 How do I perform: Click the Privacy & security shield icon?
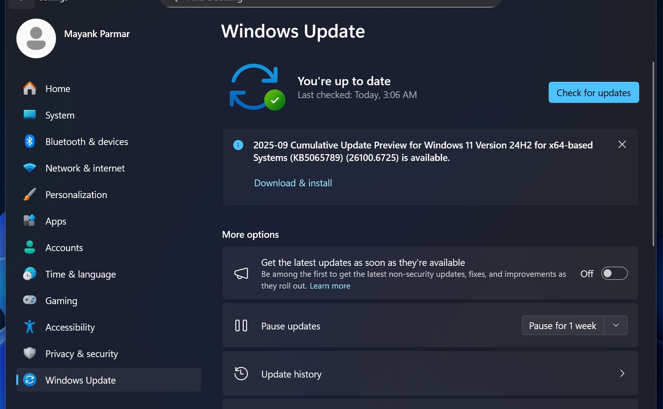click(x=30, y=353)
